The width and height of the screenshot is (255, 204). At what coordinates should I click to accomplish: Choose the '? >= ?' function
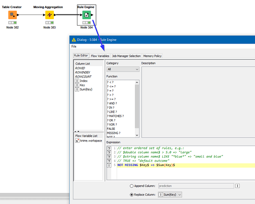[111, 99]
